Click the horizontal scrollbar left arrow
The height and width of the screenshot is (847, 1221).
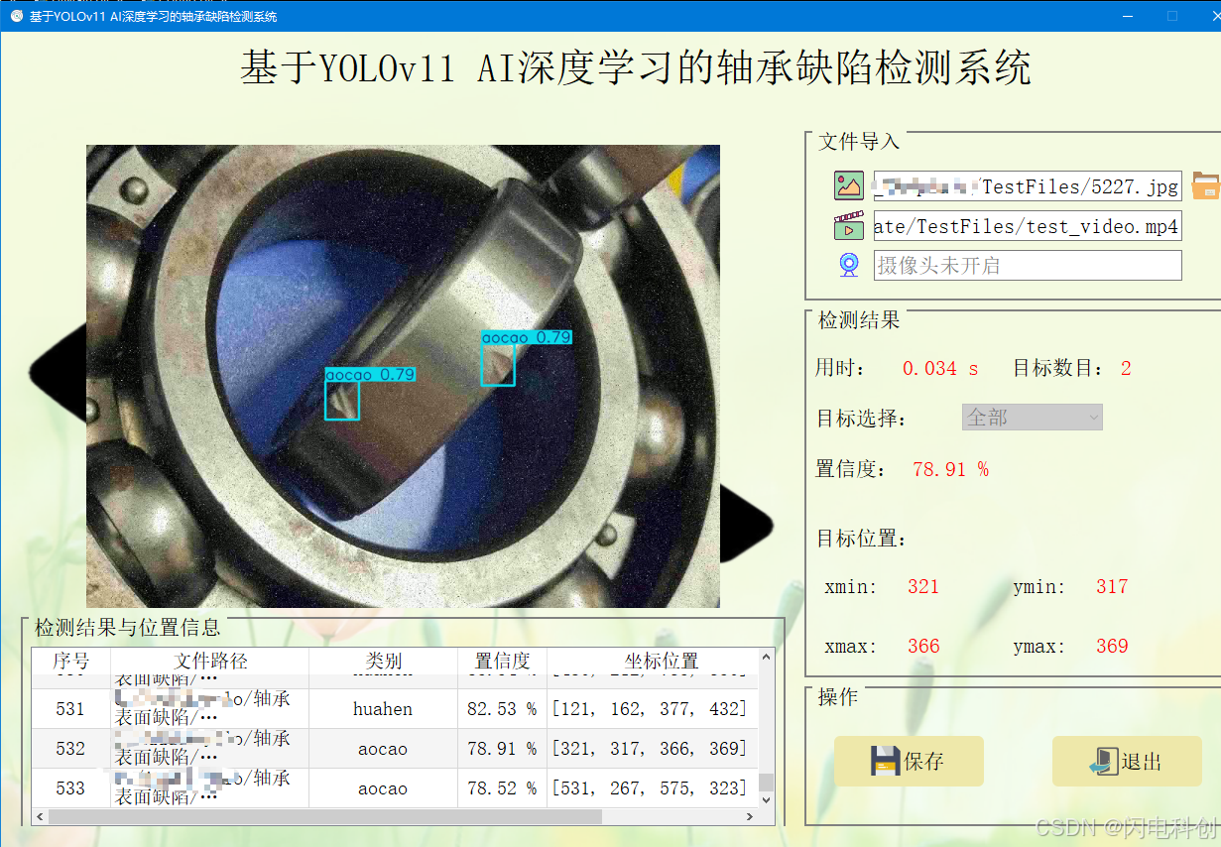[40, 817]
